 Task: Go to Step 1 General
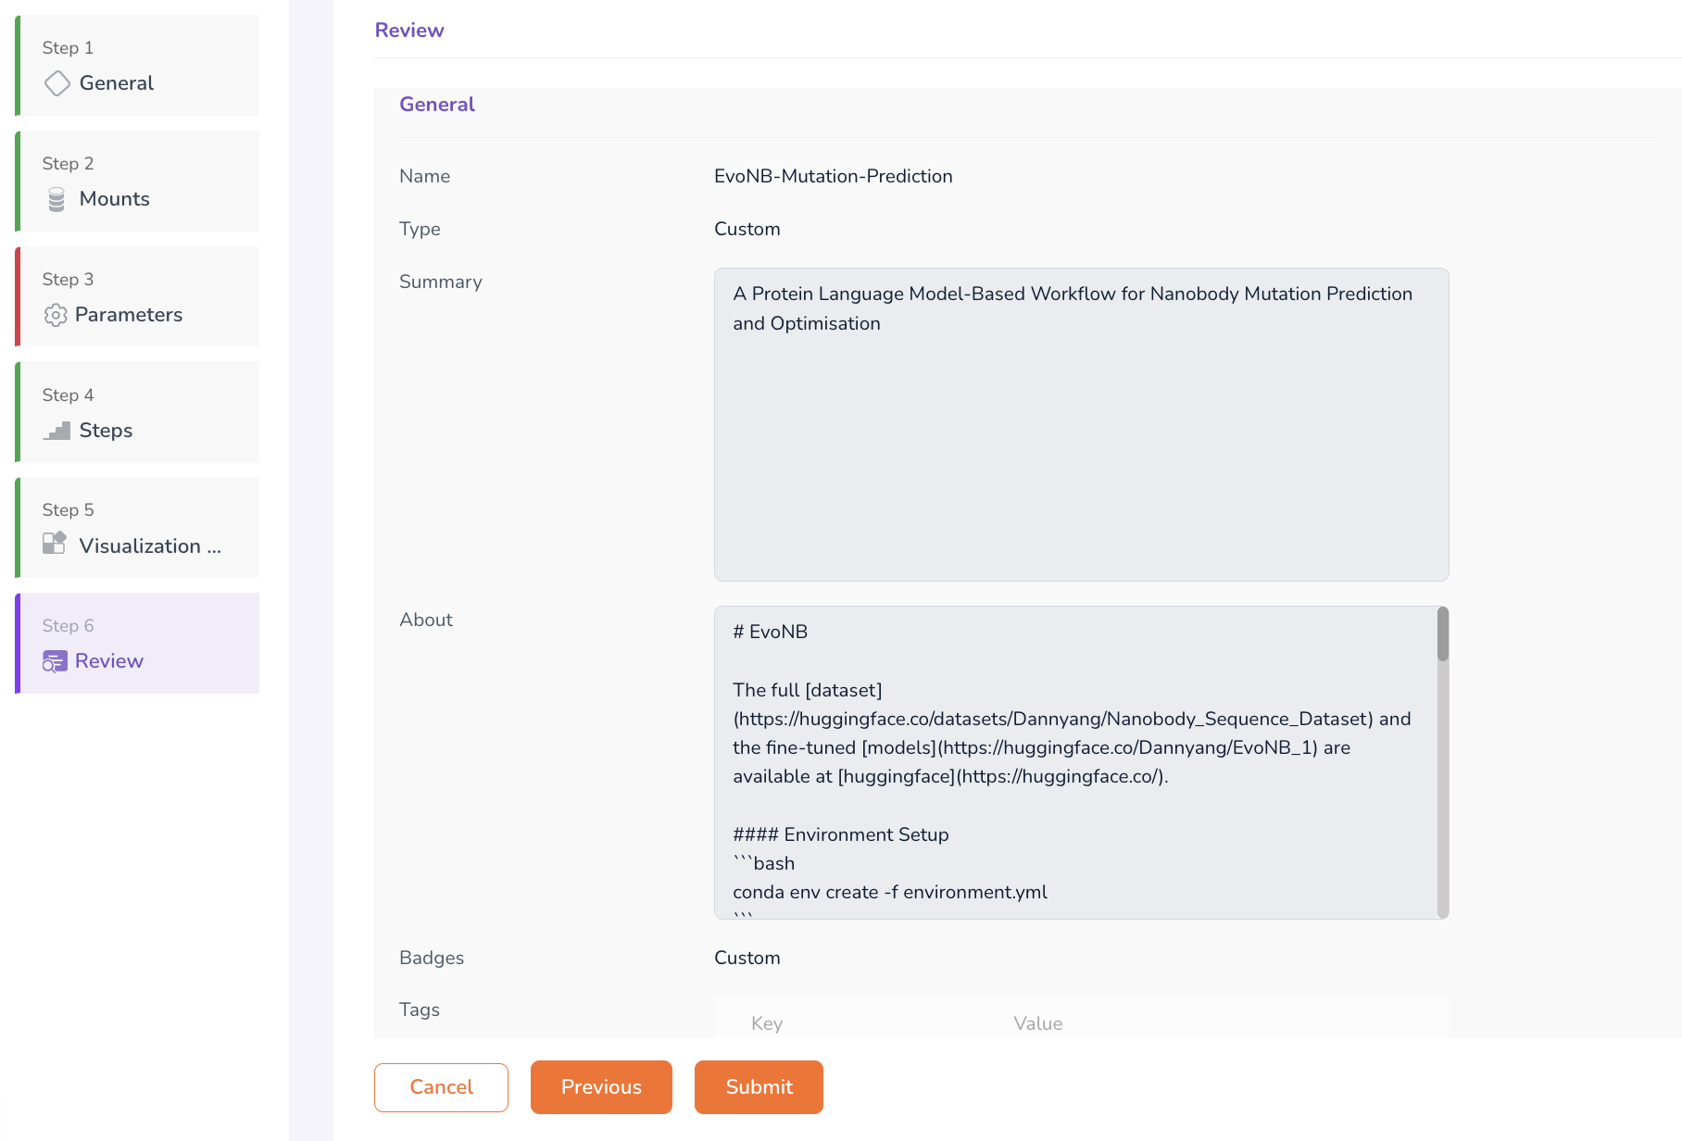click(139, 66)
